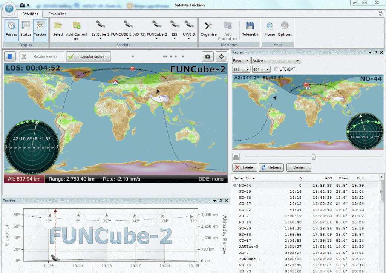The image size is (386, 273).
Task: Select the UWE-3 satellite icon
Action: 189,25
